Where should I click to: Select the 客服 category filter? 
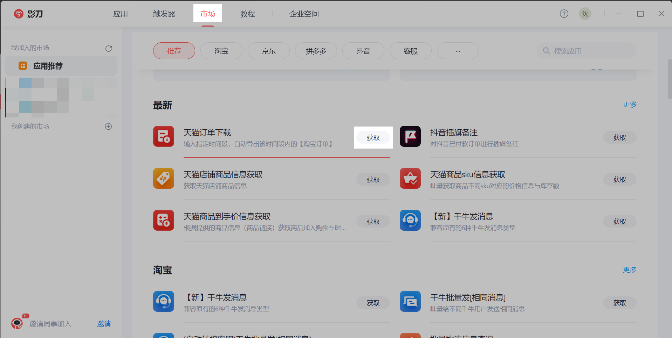[x=411, y=51]
